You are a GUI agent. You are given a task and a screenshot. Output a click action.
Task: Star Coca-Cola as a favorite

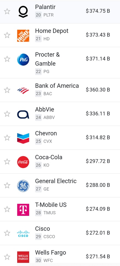[7, 162]
